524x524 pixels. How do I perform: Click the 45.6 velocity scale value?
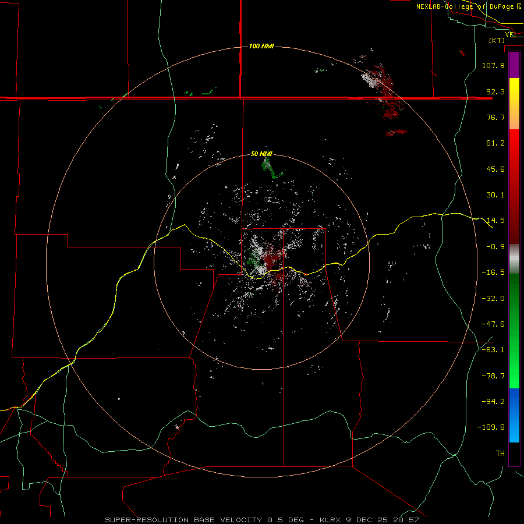tap(495, 169)
